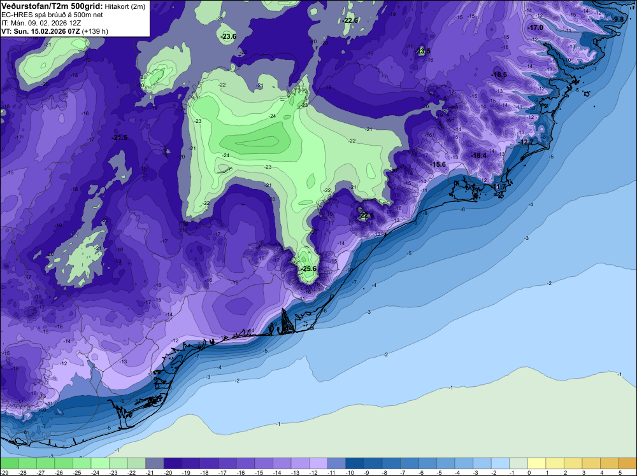Click the bold -17.0 temperature label
Viewport: 637px width, 476px height.
click(536, 27)
